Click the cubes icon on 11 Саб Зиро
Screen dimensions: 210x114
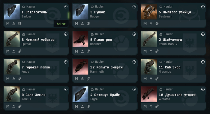[157, 79]
